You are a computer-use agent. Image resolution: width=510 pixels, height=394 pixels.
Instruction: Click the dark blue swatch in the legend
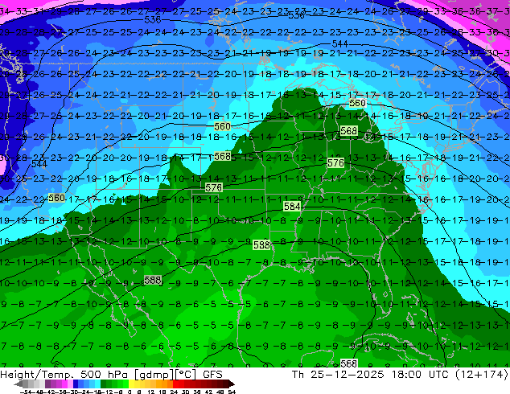click(x=76, y=384)
